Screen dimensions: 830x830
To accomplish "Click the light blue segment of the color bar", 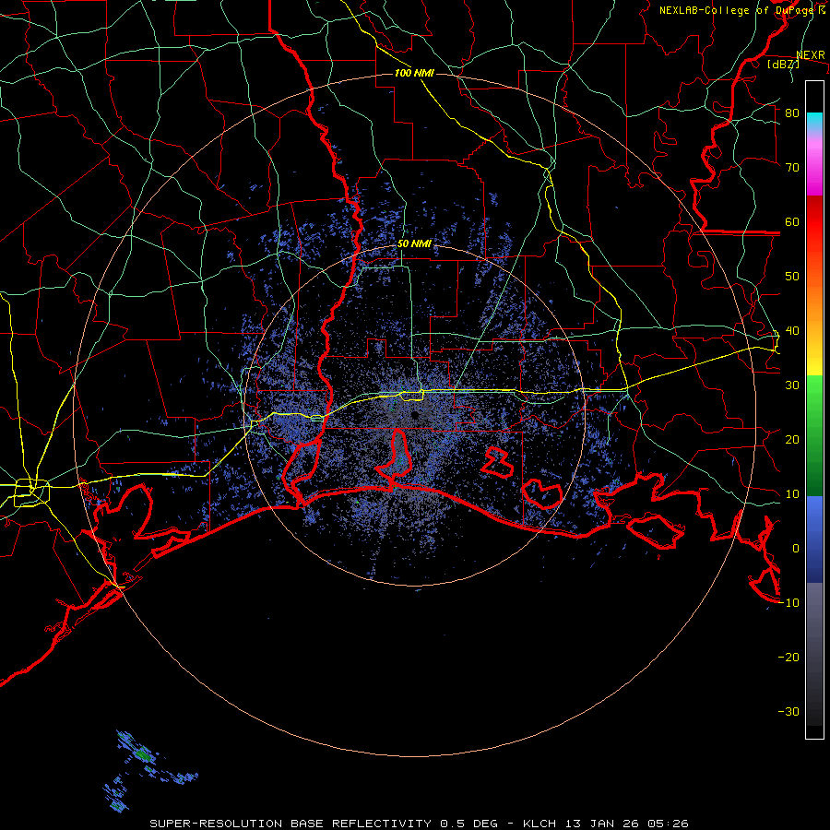I will click(x=814, y=511).
